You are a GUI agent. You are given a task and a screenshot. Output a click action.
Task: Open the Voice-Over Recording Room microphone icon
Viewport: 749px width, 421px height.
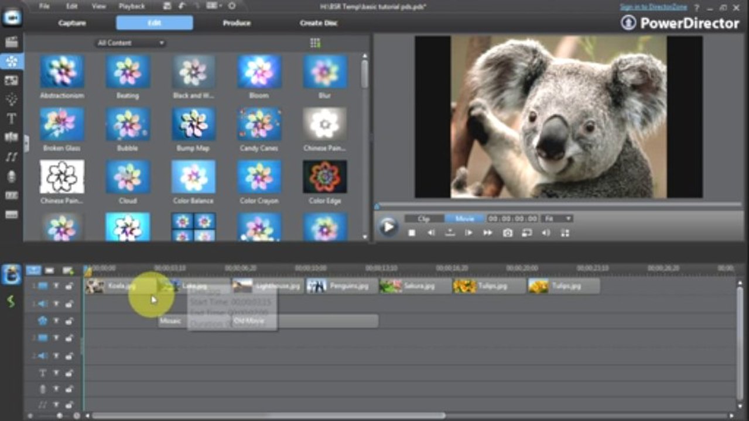(x=11, y=176)
